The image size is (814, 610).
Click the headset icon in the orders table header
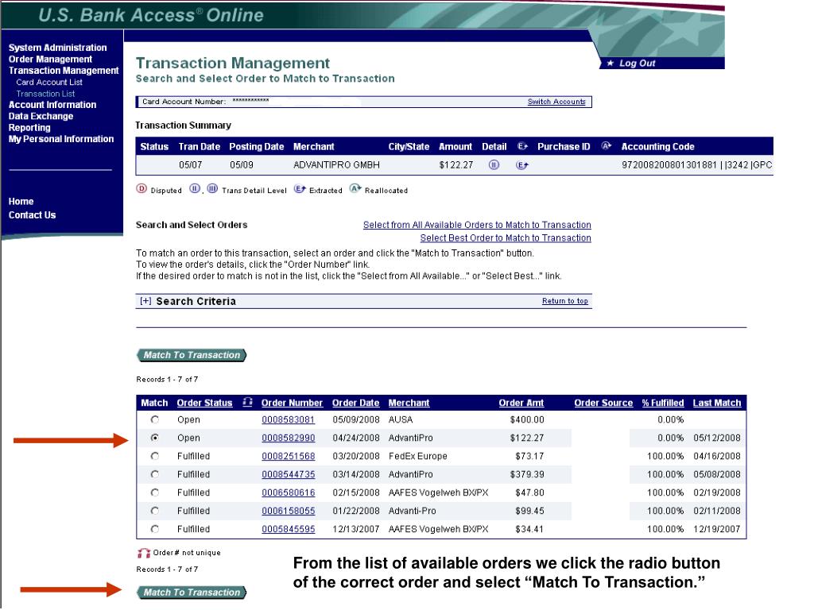(x=248, y=402)
